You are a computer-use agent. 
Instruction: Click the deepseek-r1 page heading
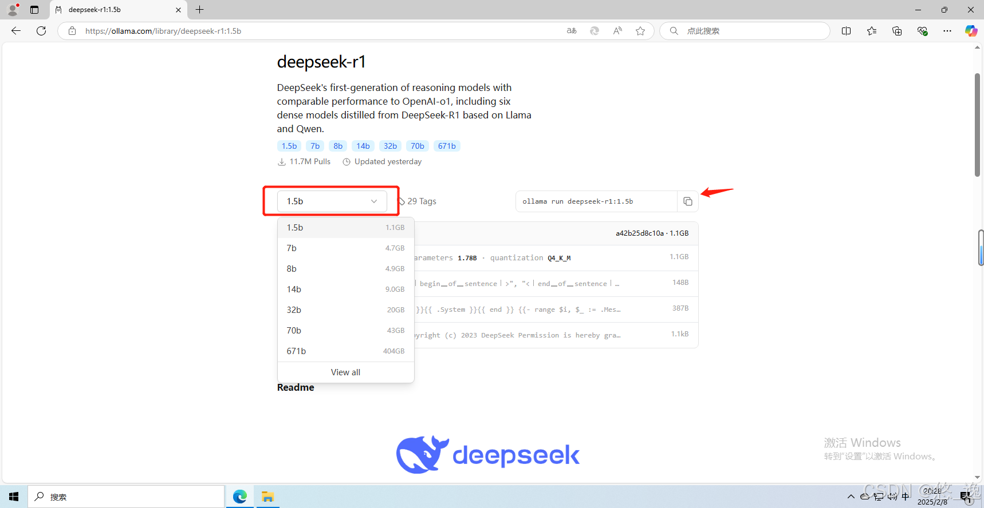click(x=321, y=62)
